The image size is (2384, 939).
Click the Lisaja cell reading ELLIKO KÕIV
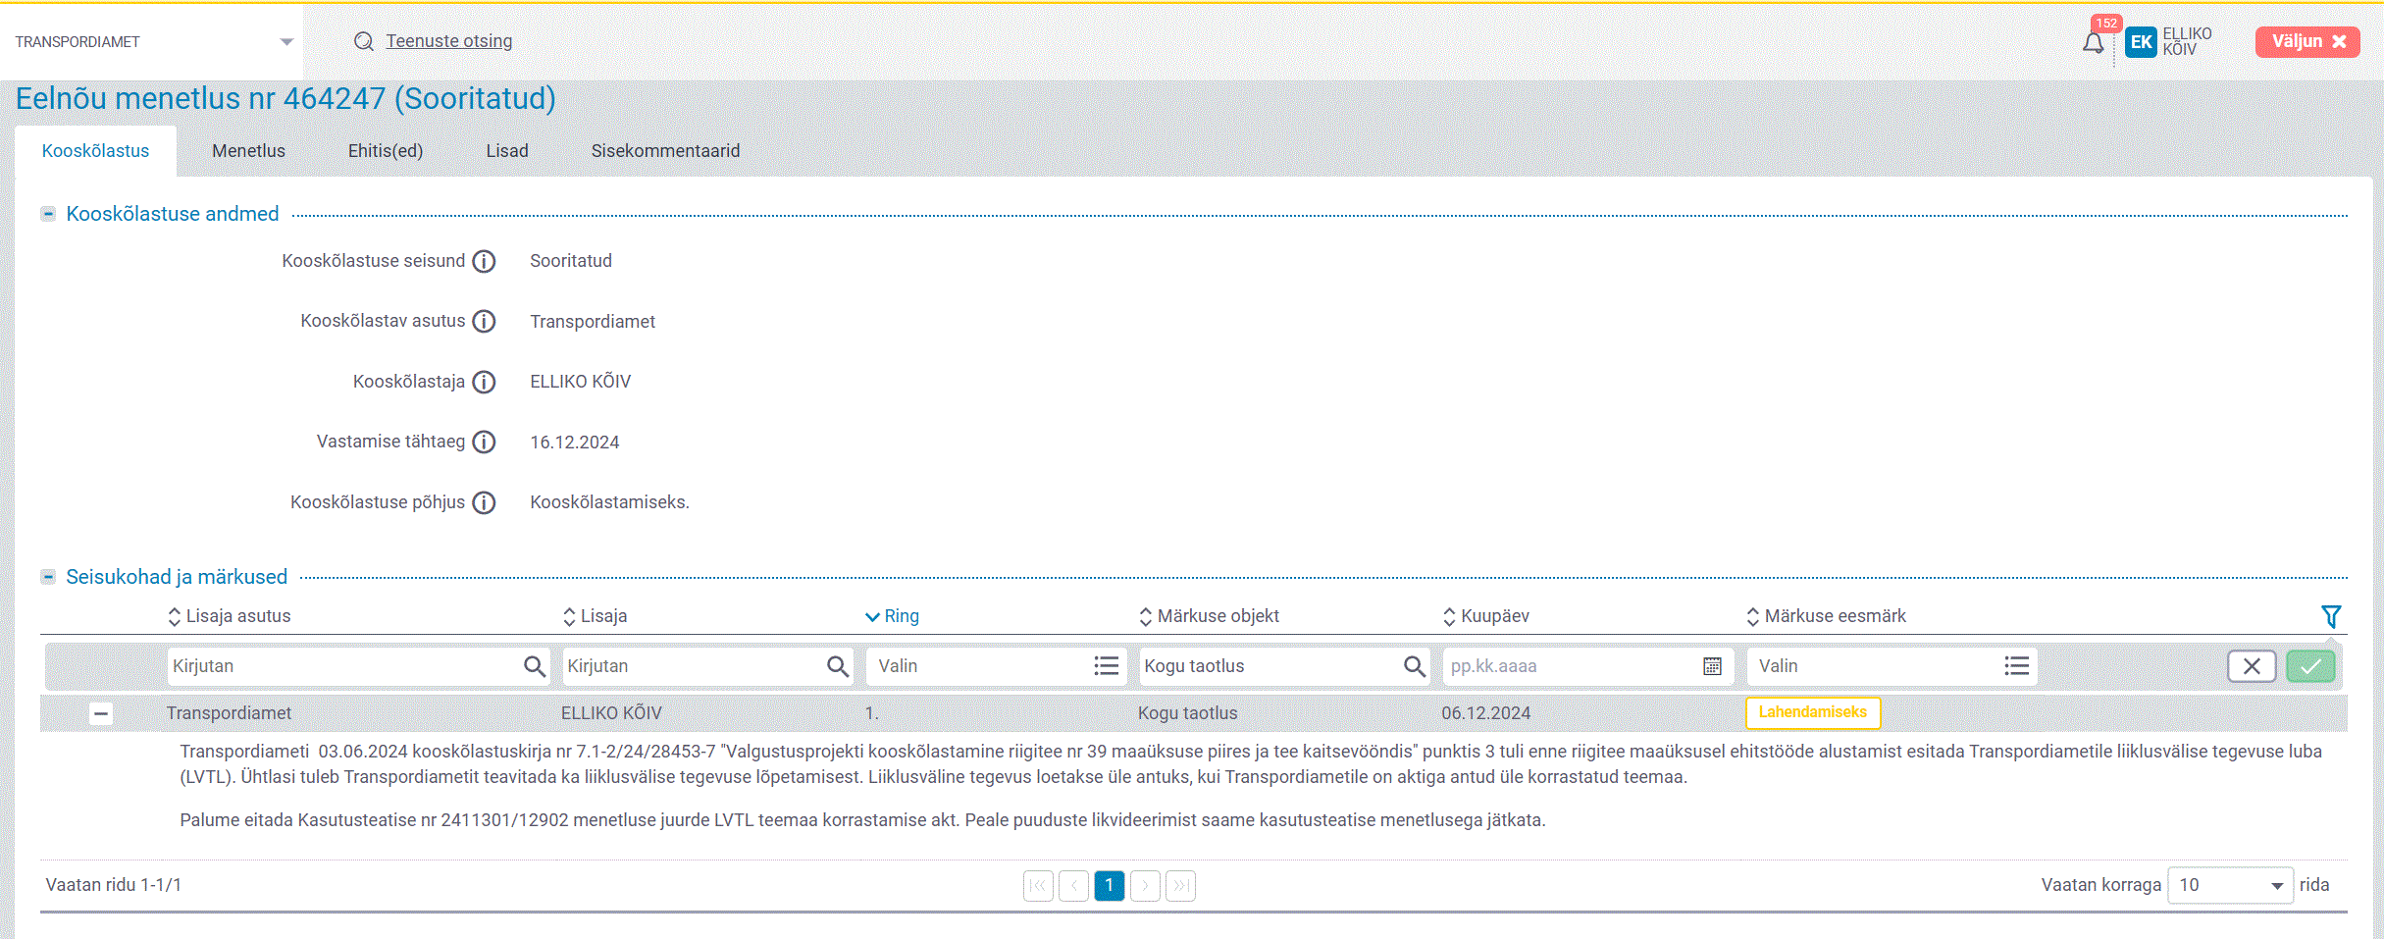[611, 713]
